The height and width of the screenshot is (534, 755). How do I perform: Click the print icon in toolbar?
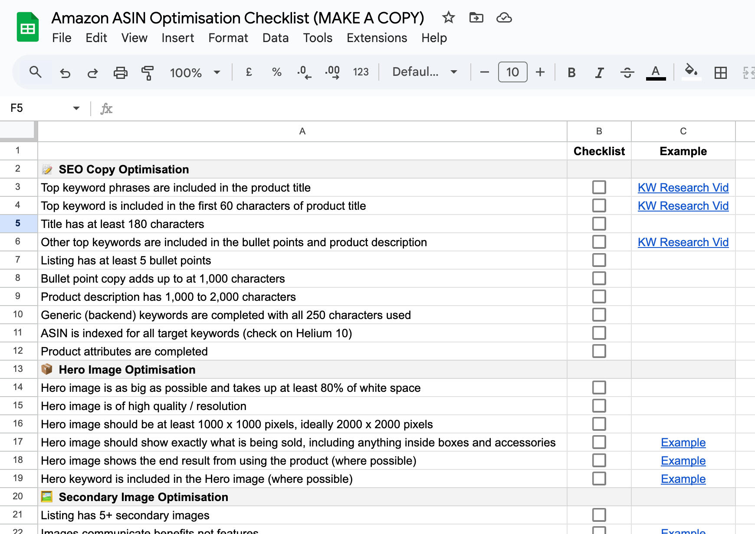click(x=120, y=72)
